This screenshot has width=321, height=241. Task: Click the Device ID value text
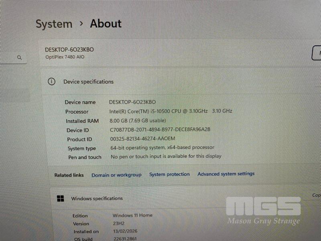(x=160, y=130)
